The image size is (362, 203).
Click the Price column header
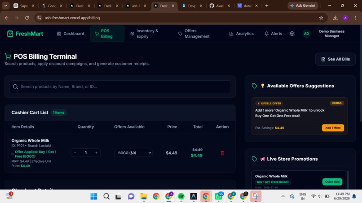click(x=172, y=127)
